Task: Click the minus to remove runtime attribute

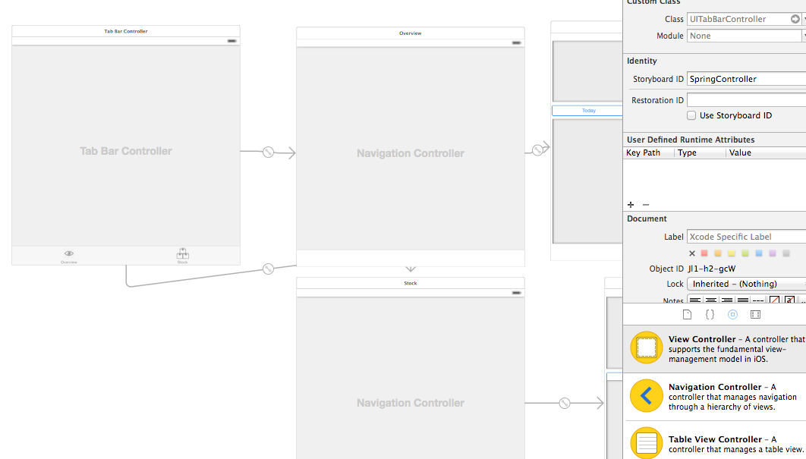Action: [x=646, y=205]
